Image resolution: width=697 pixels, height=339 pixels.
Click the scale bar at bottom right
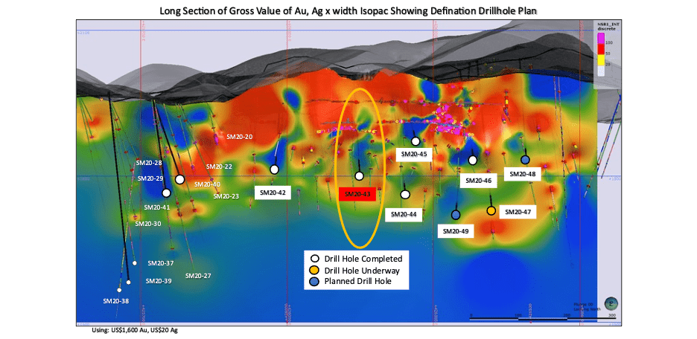pos(542,319)
